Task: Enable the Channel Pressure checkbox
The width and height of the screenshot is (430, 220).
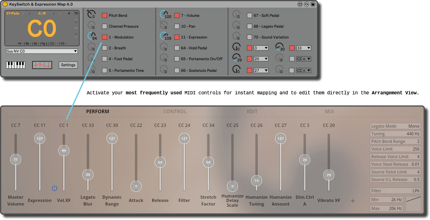Action: (104, 26)
